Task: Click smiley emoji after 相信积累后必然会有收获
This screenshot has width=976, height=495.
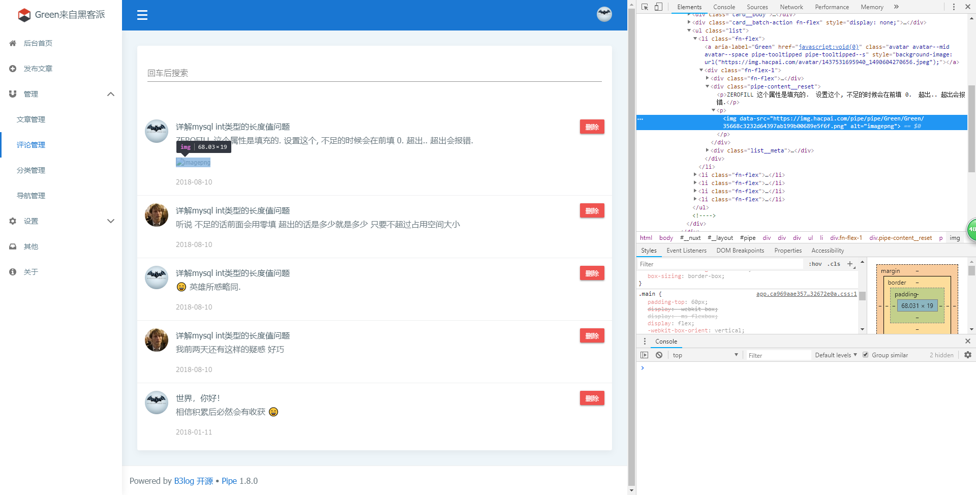Action: click(x=273, y=412)
